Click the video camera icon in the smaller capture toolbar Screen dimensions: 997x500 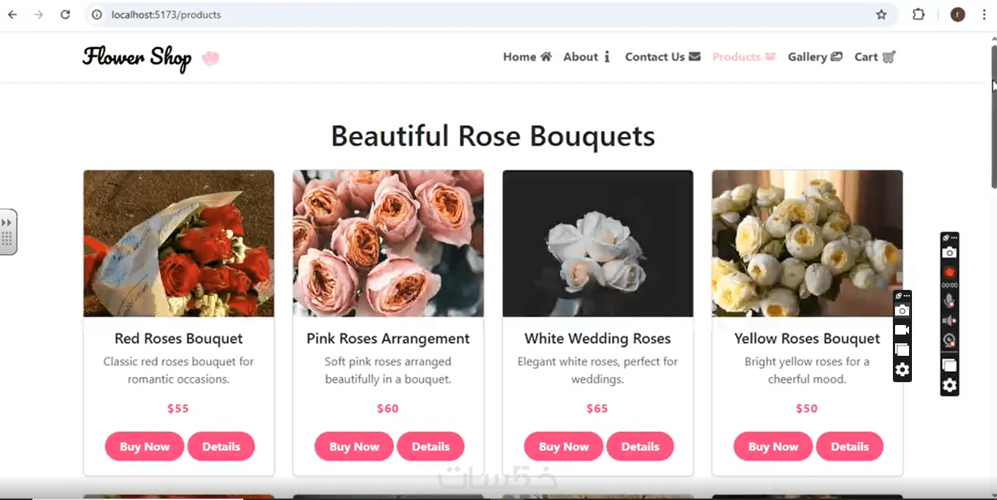coord(902,330)
